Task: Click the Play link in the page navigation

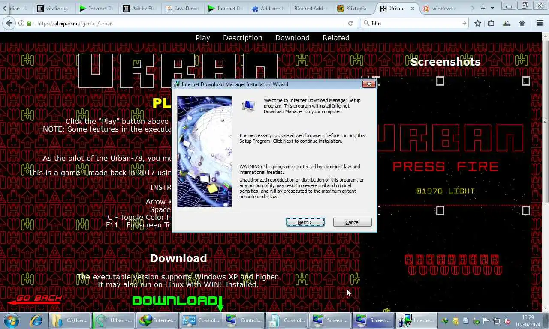Action: pos(202,38)
